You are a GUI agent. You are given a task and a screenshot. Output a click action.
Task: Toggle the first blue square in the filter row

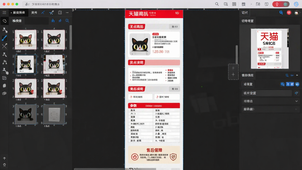tap(288, 84)
